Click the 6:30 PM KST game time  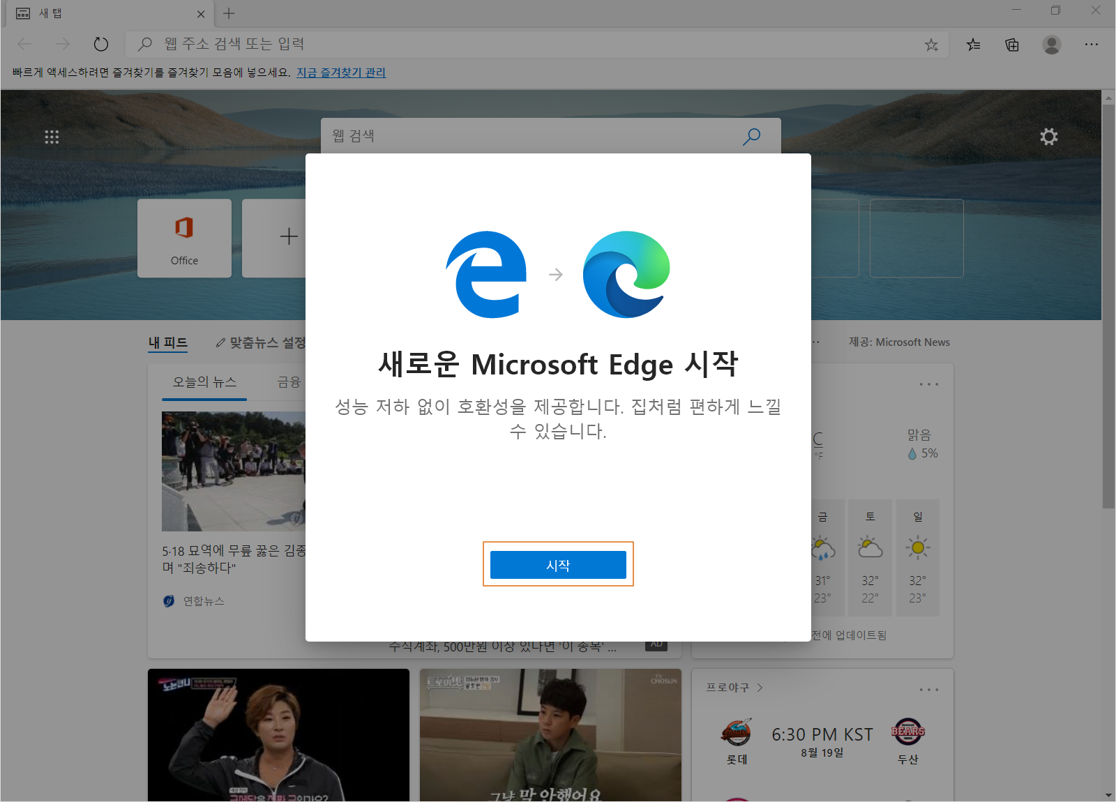(x=822, y=735)
